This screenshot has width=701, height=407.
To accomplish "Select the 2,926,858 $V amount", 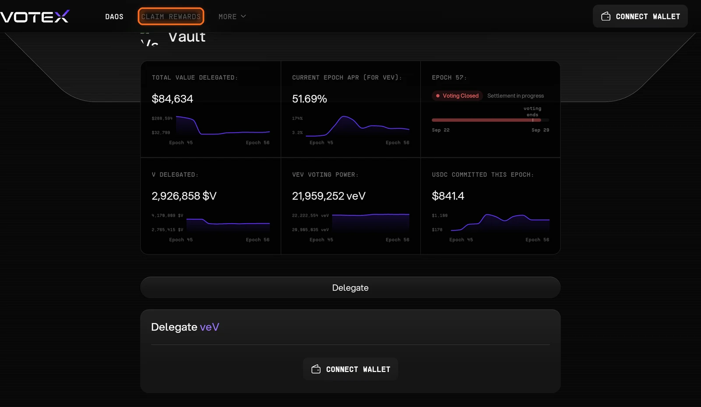I will point(184,196).
